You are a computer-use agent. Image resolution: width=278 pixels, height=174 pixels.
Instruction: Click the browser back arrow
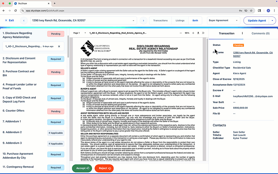tap(4, 11)
